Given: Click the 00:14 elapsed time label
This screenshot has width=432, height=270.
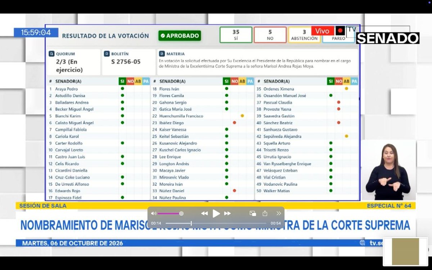Looking at the screenshot, I should click(x=156, y=223).
